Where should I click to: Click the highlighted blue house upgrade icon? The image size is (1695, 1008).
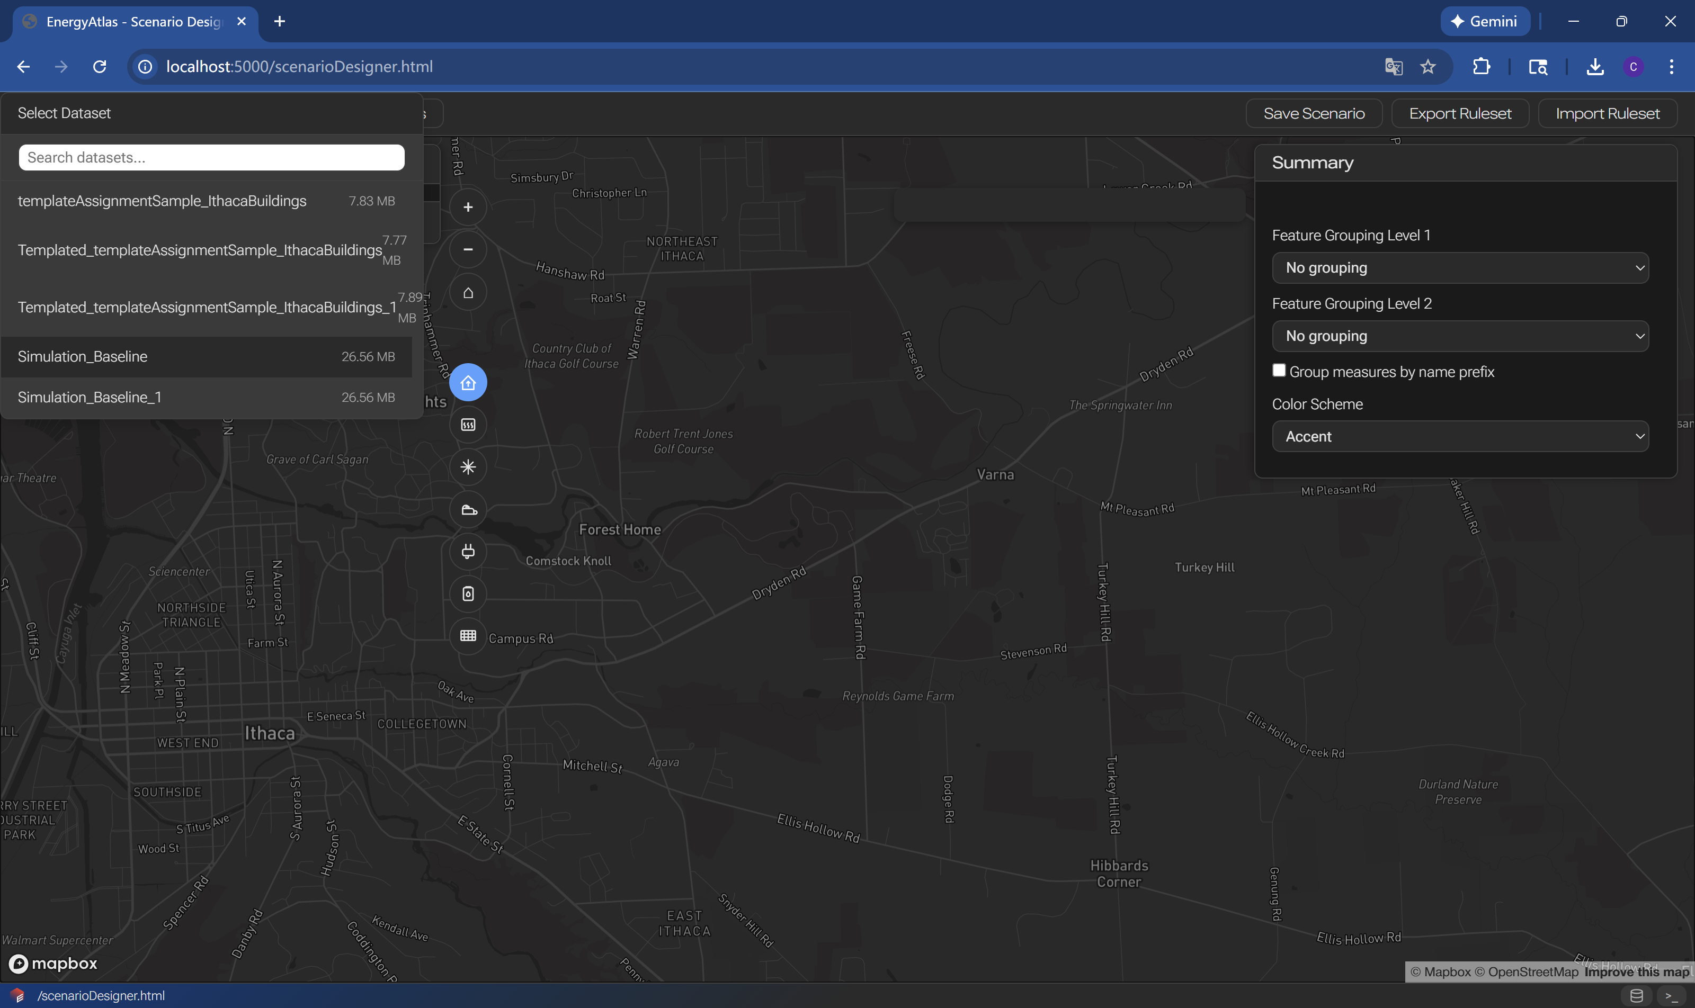click(468, 382)
